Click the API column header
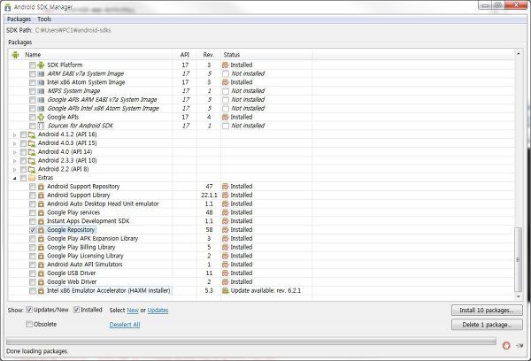The height and width of the screenshot is (361, 531). [185, 55]
